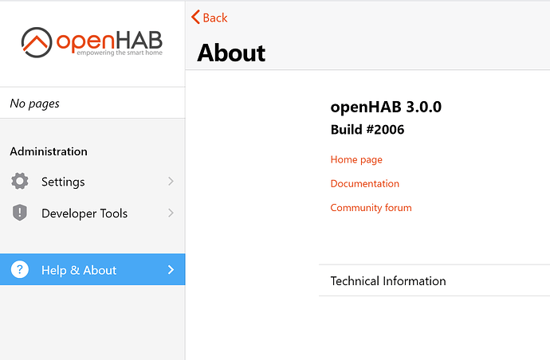Select the Help & About menu item
Image resolution: width=550 pixels, height=360 pixels.
pos(92,269)
